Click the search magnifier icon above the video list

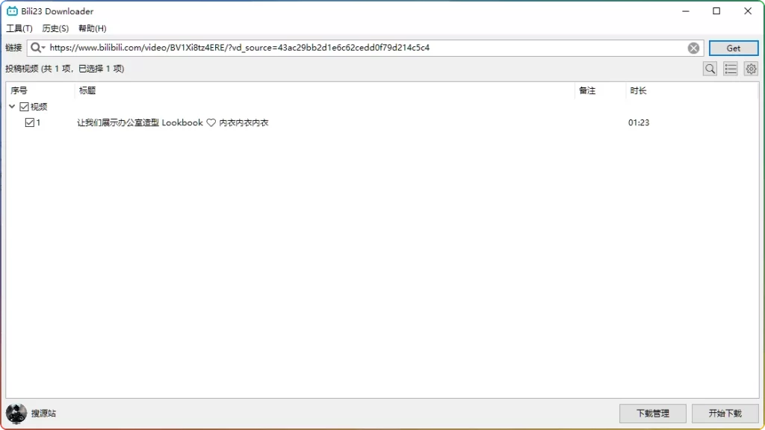click(709, 69)
